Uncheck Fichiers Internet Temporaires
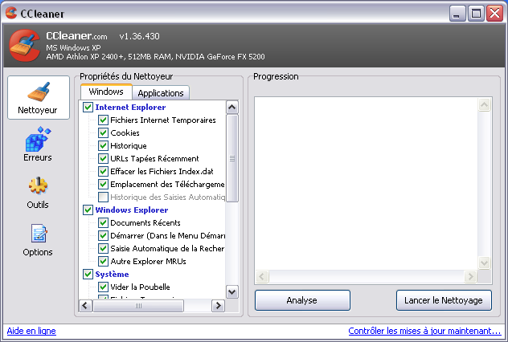Viewport: 508px width, 342px height. (103, 120)
